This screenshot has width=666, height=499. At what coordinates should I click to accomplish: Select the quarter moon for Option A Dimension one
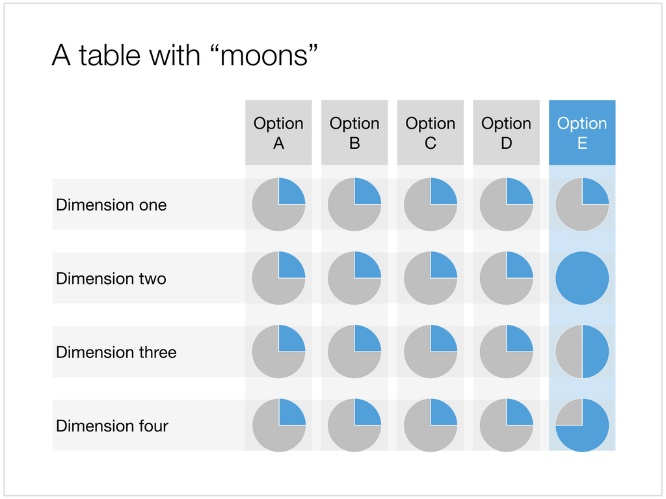(x=278, y=204)
